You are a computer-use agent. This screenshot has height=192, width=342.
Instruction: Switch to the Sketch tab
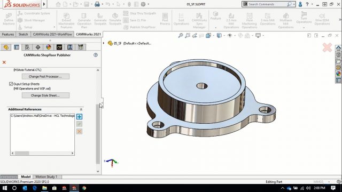[23, 34]
